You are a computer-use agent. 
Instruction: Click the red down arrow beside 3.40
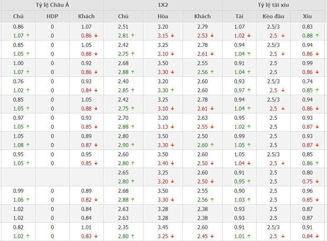point(173,163)
